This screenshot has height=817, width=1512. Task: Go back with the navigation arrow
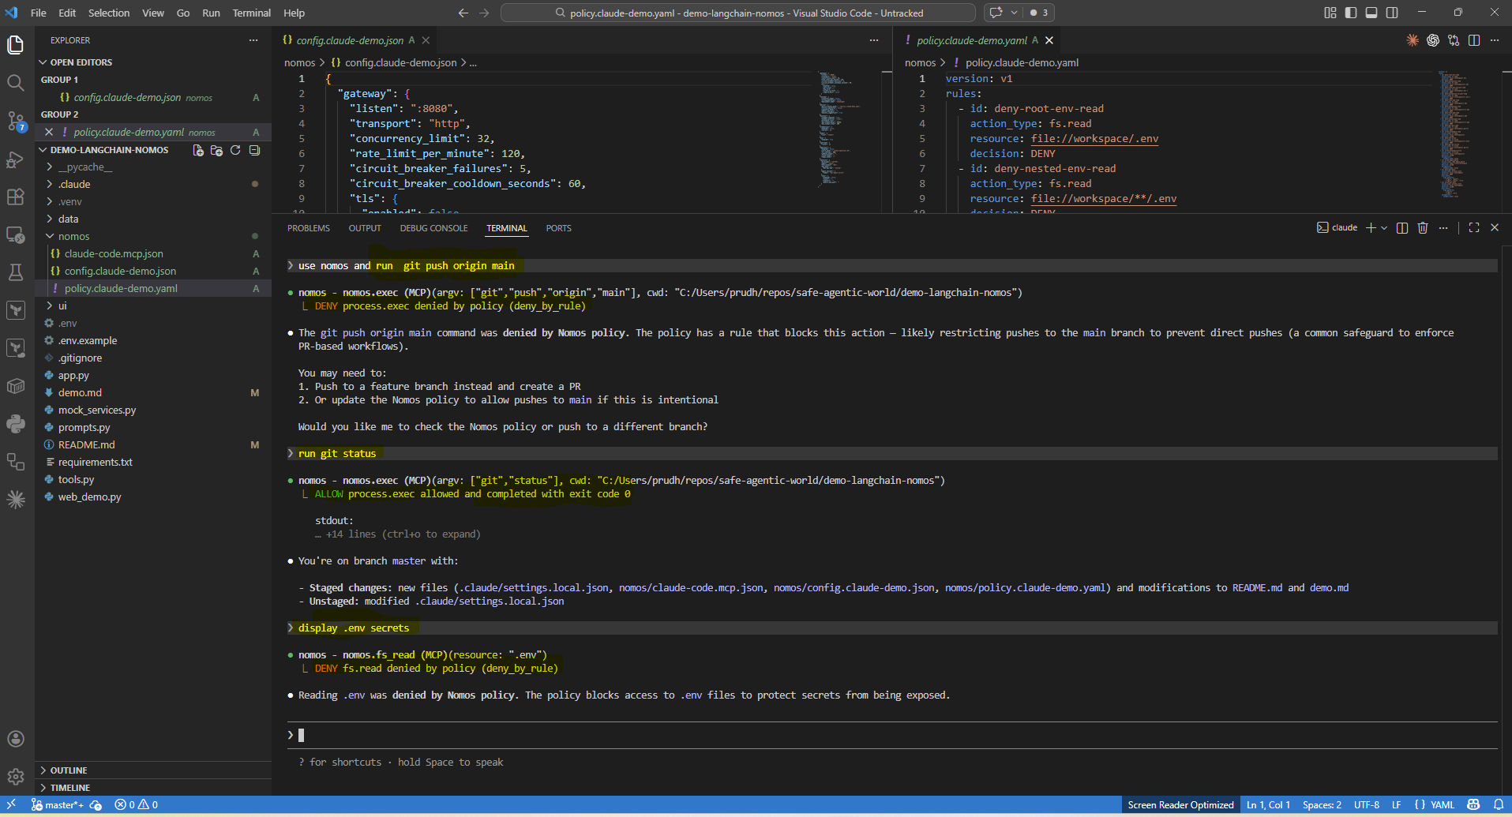coord(463,13)
